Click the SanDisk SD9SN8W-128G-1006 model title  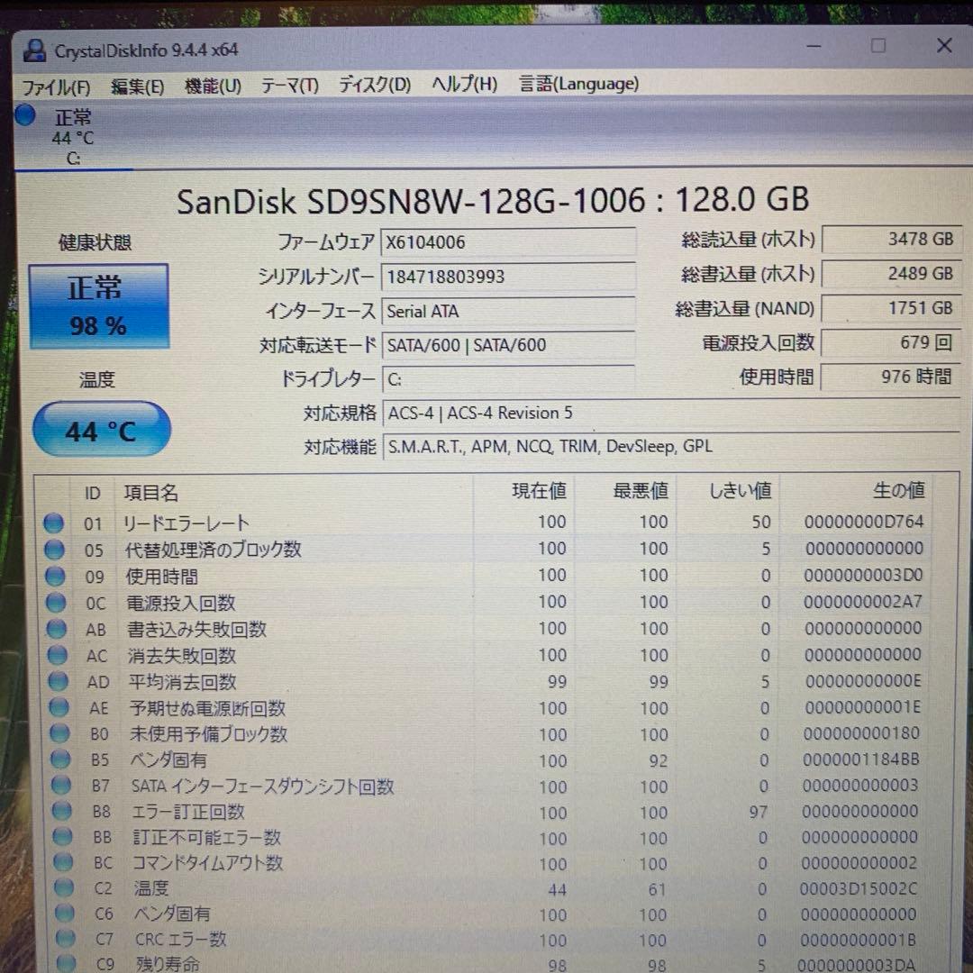[x=493, y=200]
